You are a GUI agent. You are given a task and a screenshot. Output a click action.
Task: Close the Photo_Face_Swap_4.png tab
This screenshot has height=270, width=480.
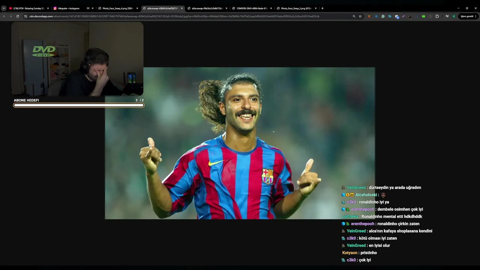(137, 8)
